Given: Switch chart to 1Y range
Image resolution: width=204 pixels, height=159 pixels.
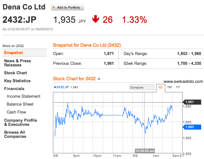Looking at the screenshot, I should tap(178, 87).
